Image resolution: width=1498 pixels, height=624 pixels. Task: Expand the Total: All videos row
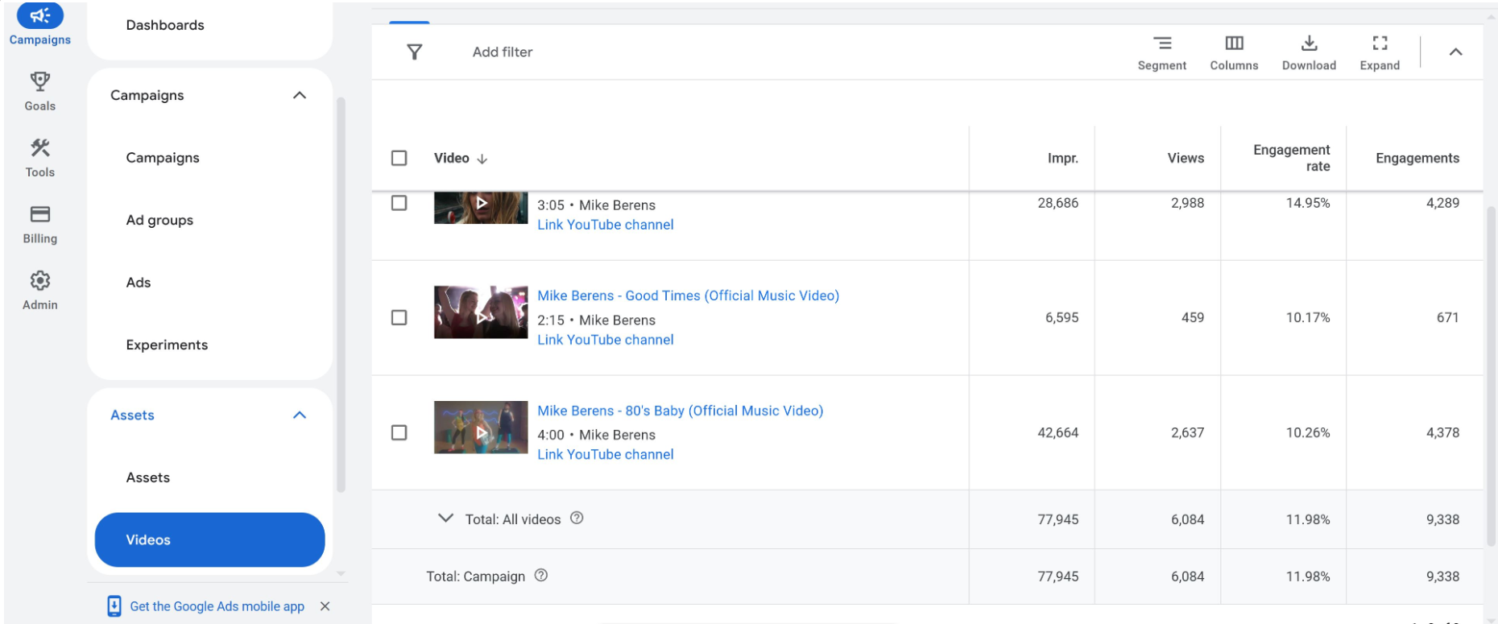445,519
